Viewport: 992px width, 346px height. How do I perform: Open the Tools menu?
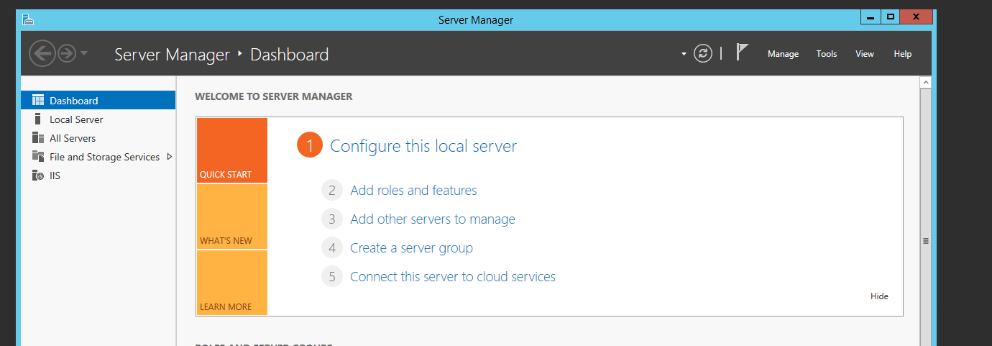tap(827, 54)
